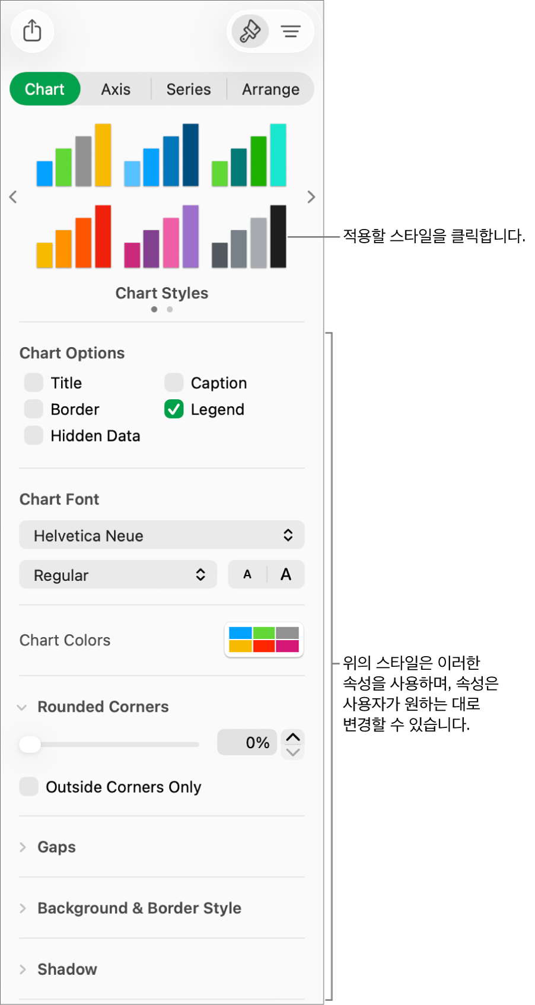Switch to the Series tab
Viewport: 535px width, 1005px height.
point(189,89)
